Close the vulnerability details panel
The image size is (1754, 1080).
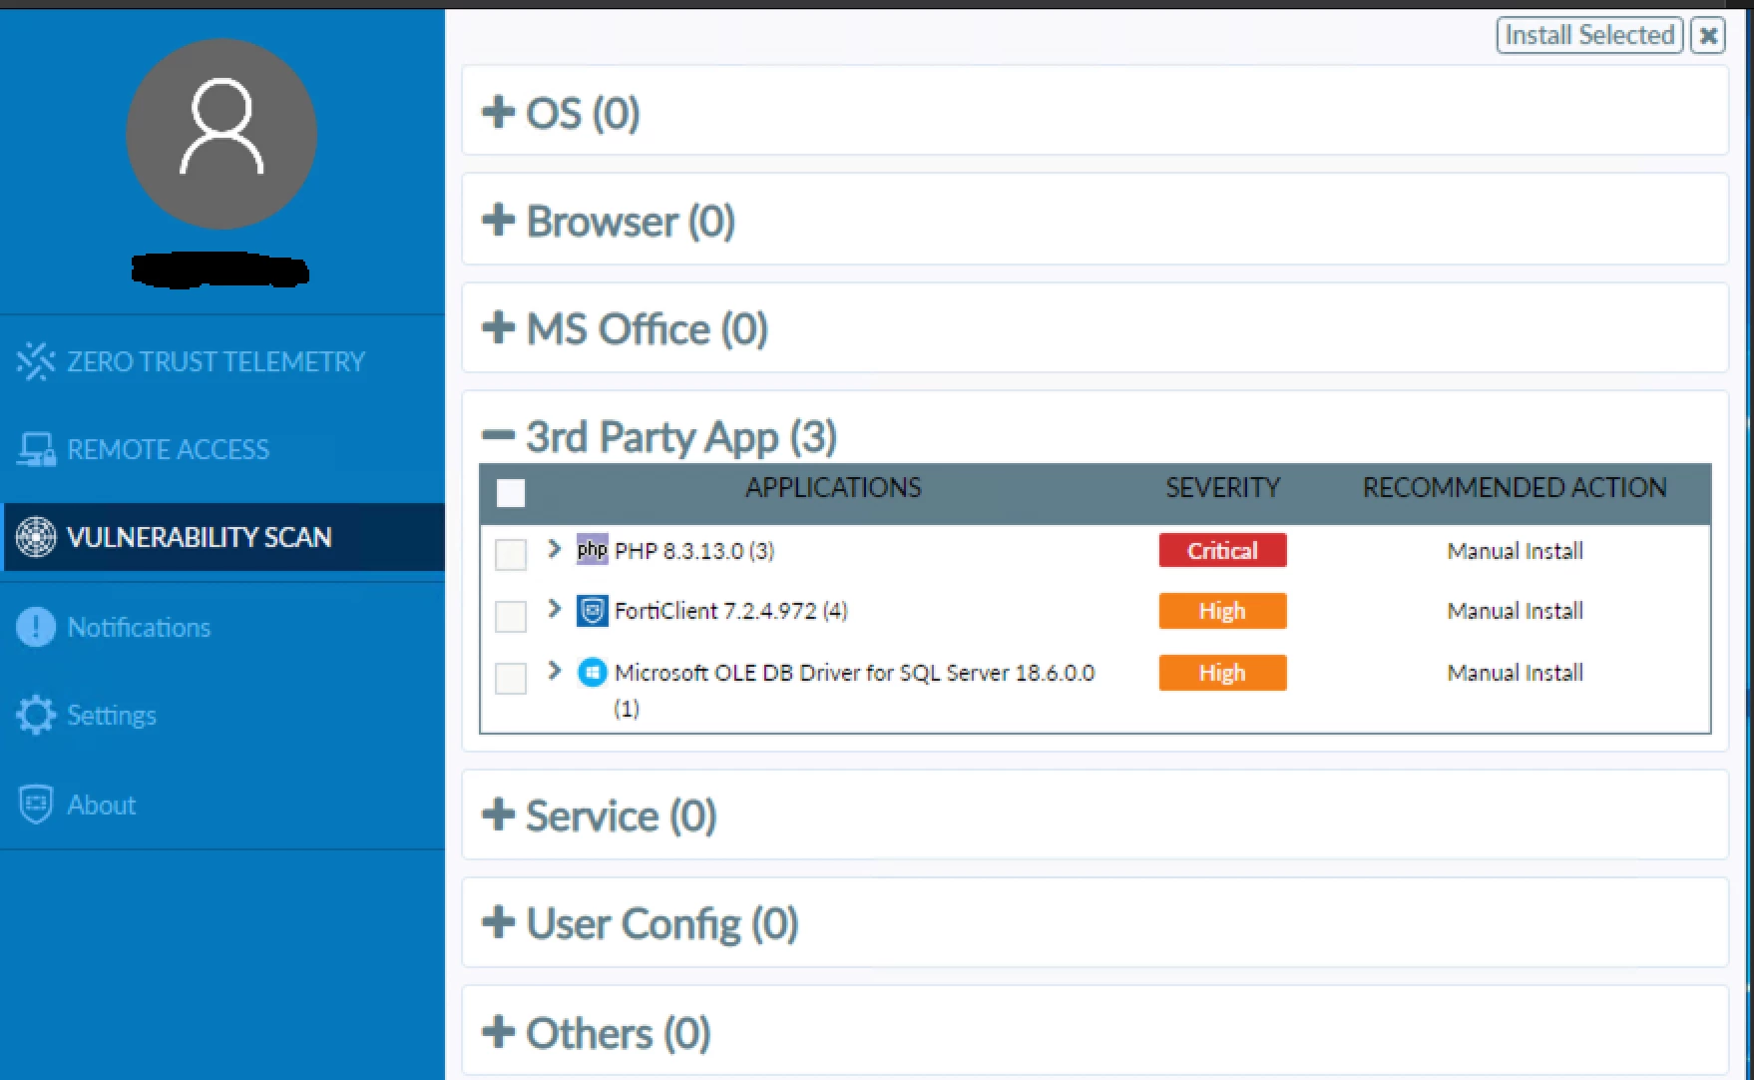tap(1708, 36)
